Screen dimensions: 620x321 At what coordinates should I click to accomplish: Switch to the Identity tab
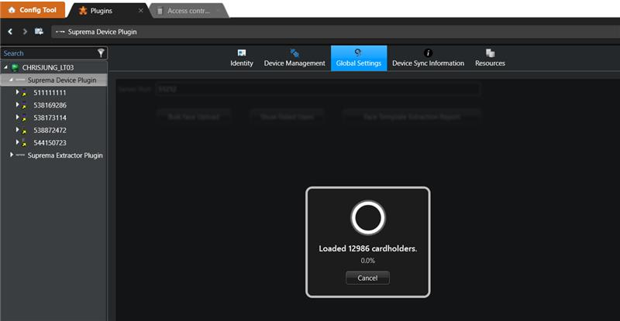tap(242, 58)
